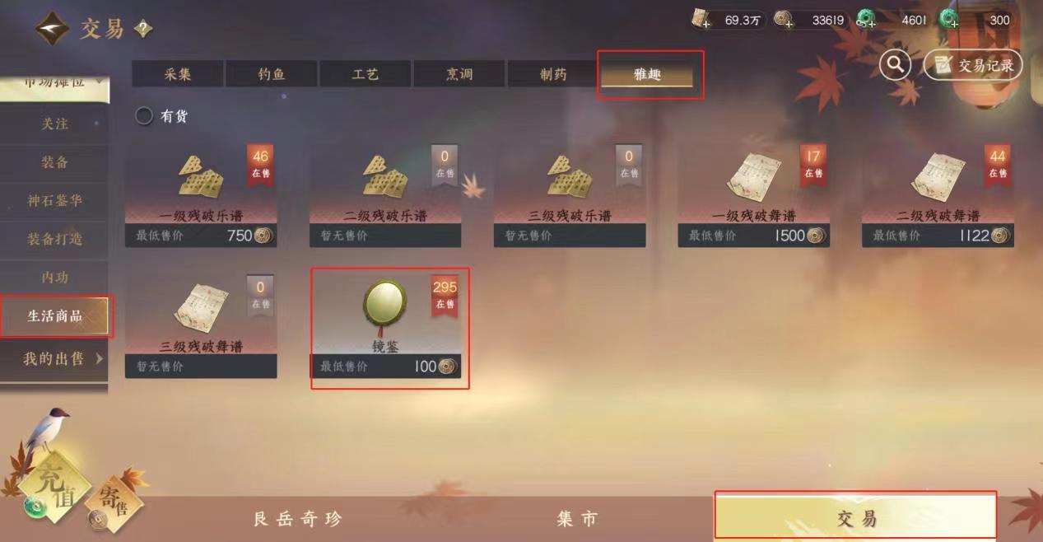
Task: Open the 交易记录 button
Action: tap(973, 65)
